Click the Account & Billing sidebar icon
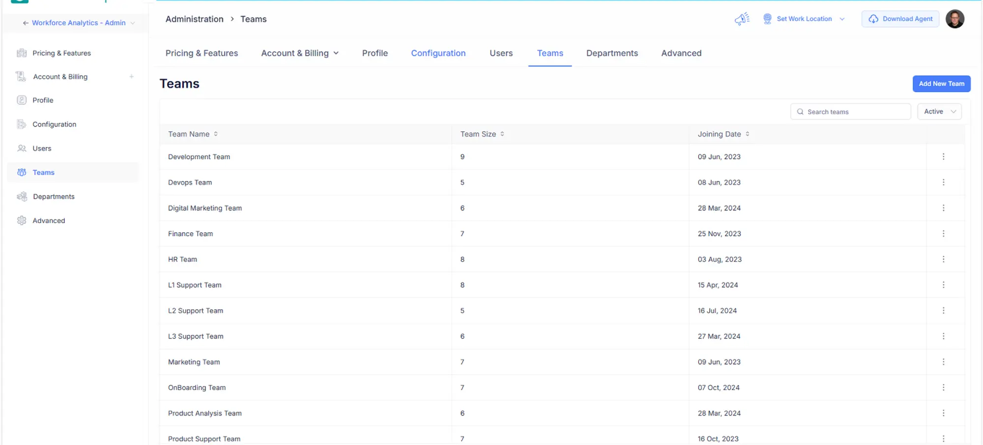Viewport: 983px width, 445px height. [x=21, y=76]
